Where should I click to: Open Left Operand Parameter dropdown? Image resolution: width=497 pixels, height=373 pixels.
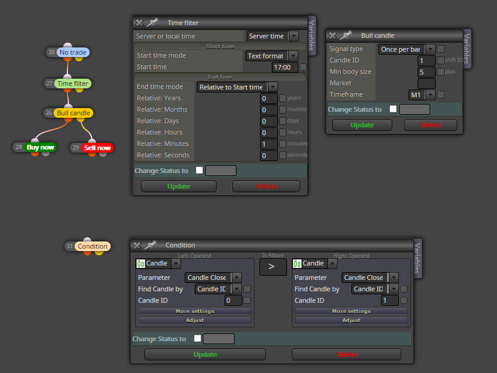click(236, 277)
